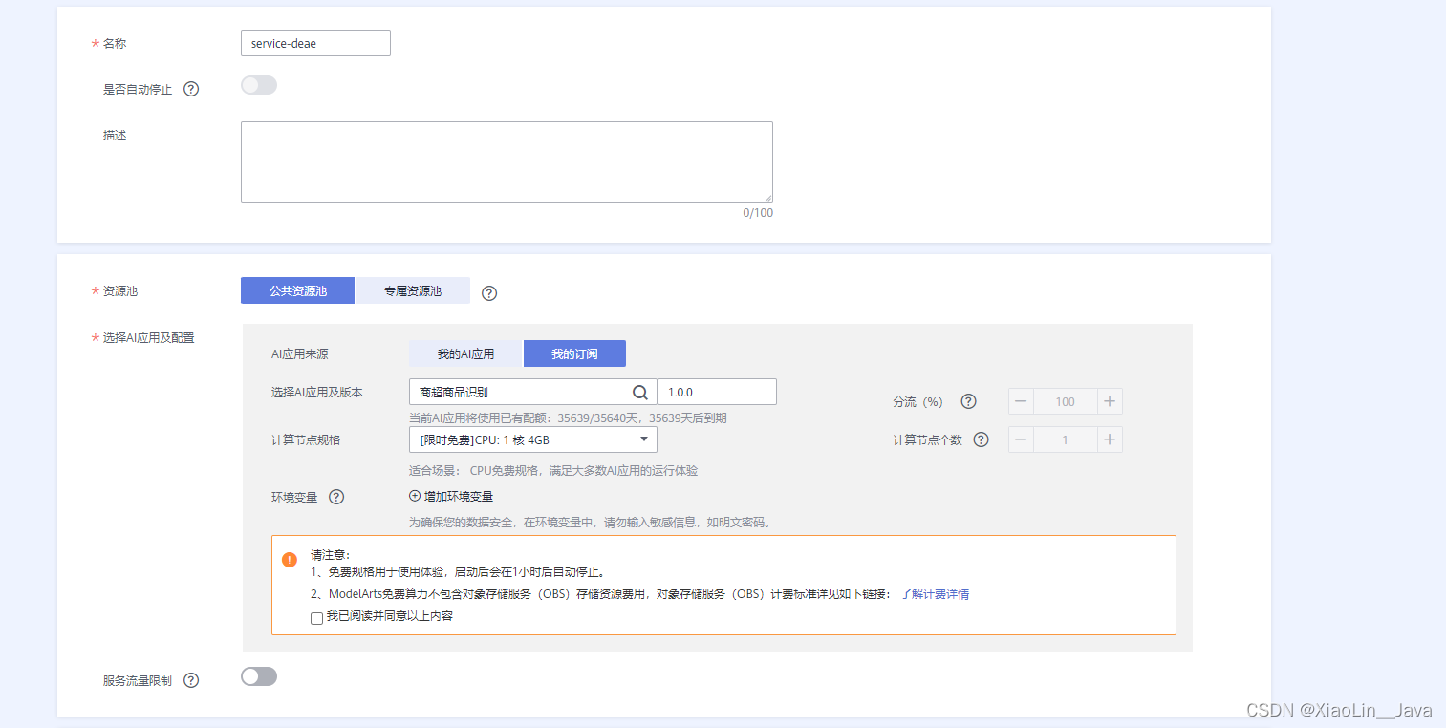
Task: Check 我已阅读并同意以上内容 checkbox
Action: [x=316, y=618]
